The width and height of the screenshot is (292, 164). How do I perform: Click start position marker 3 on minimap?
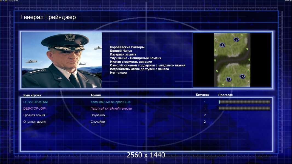click(x=228, y=80)
